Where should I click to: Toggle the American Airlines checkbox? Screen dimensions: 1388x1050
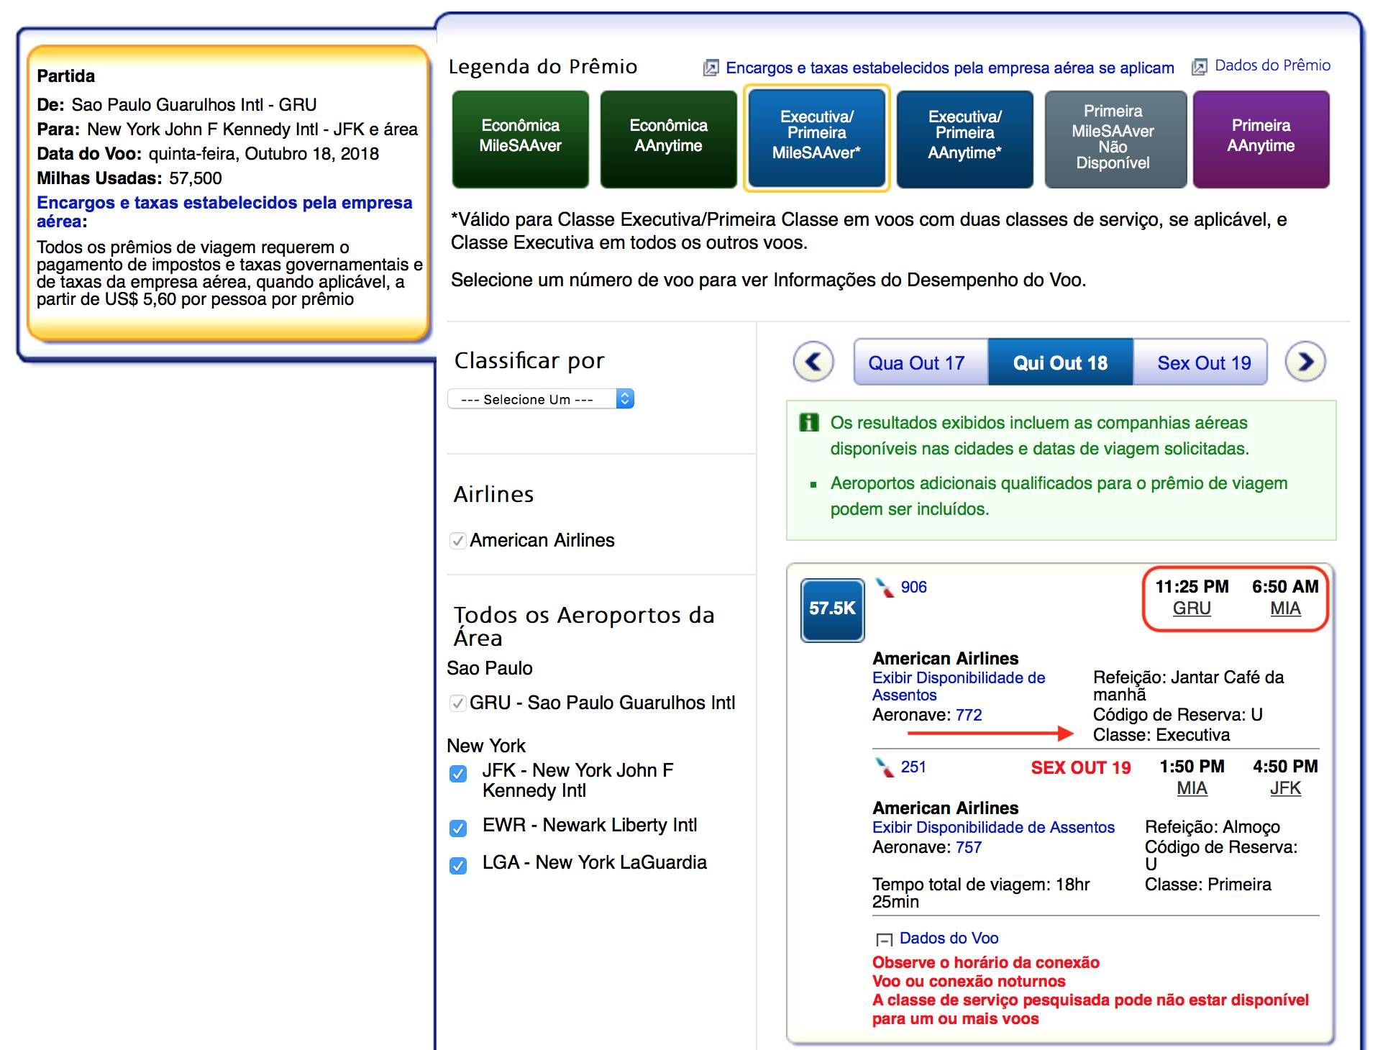tap(457, 540)
